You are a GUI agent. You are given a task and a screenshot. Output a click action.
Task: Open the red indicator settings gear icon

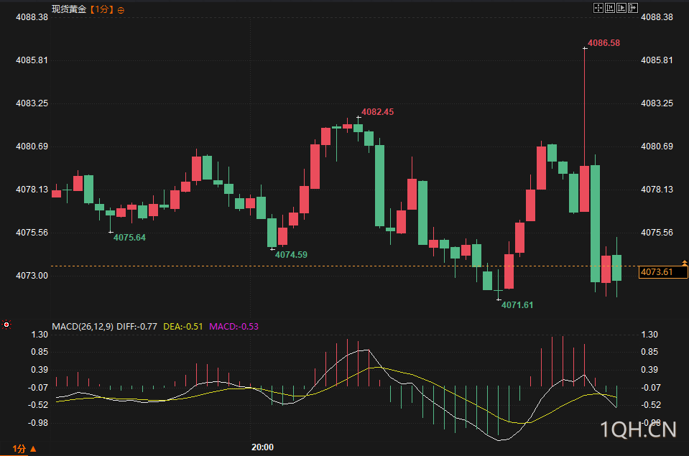point(6,325)
